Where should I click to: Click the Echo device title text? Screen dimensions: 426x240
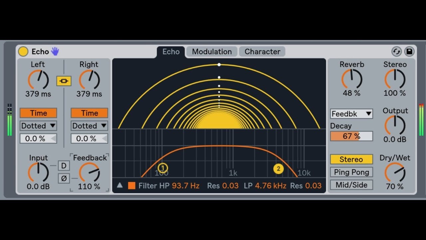(40, 52)
